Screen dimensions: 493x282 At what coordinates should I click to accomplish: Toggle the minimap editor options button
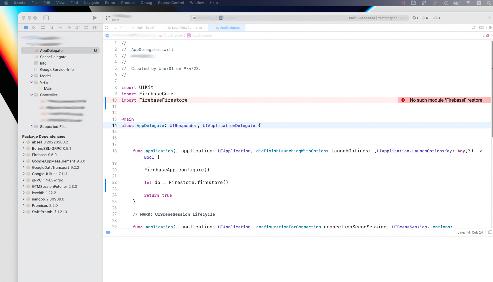pos(481,28)
